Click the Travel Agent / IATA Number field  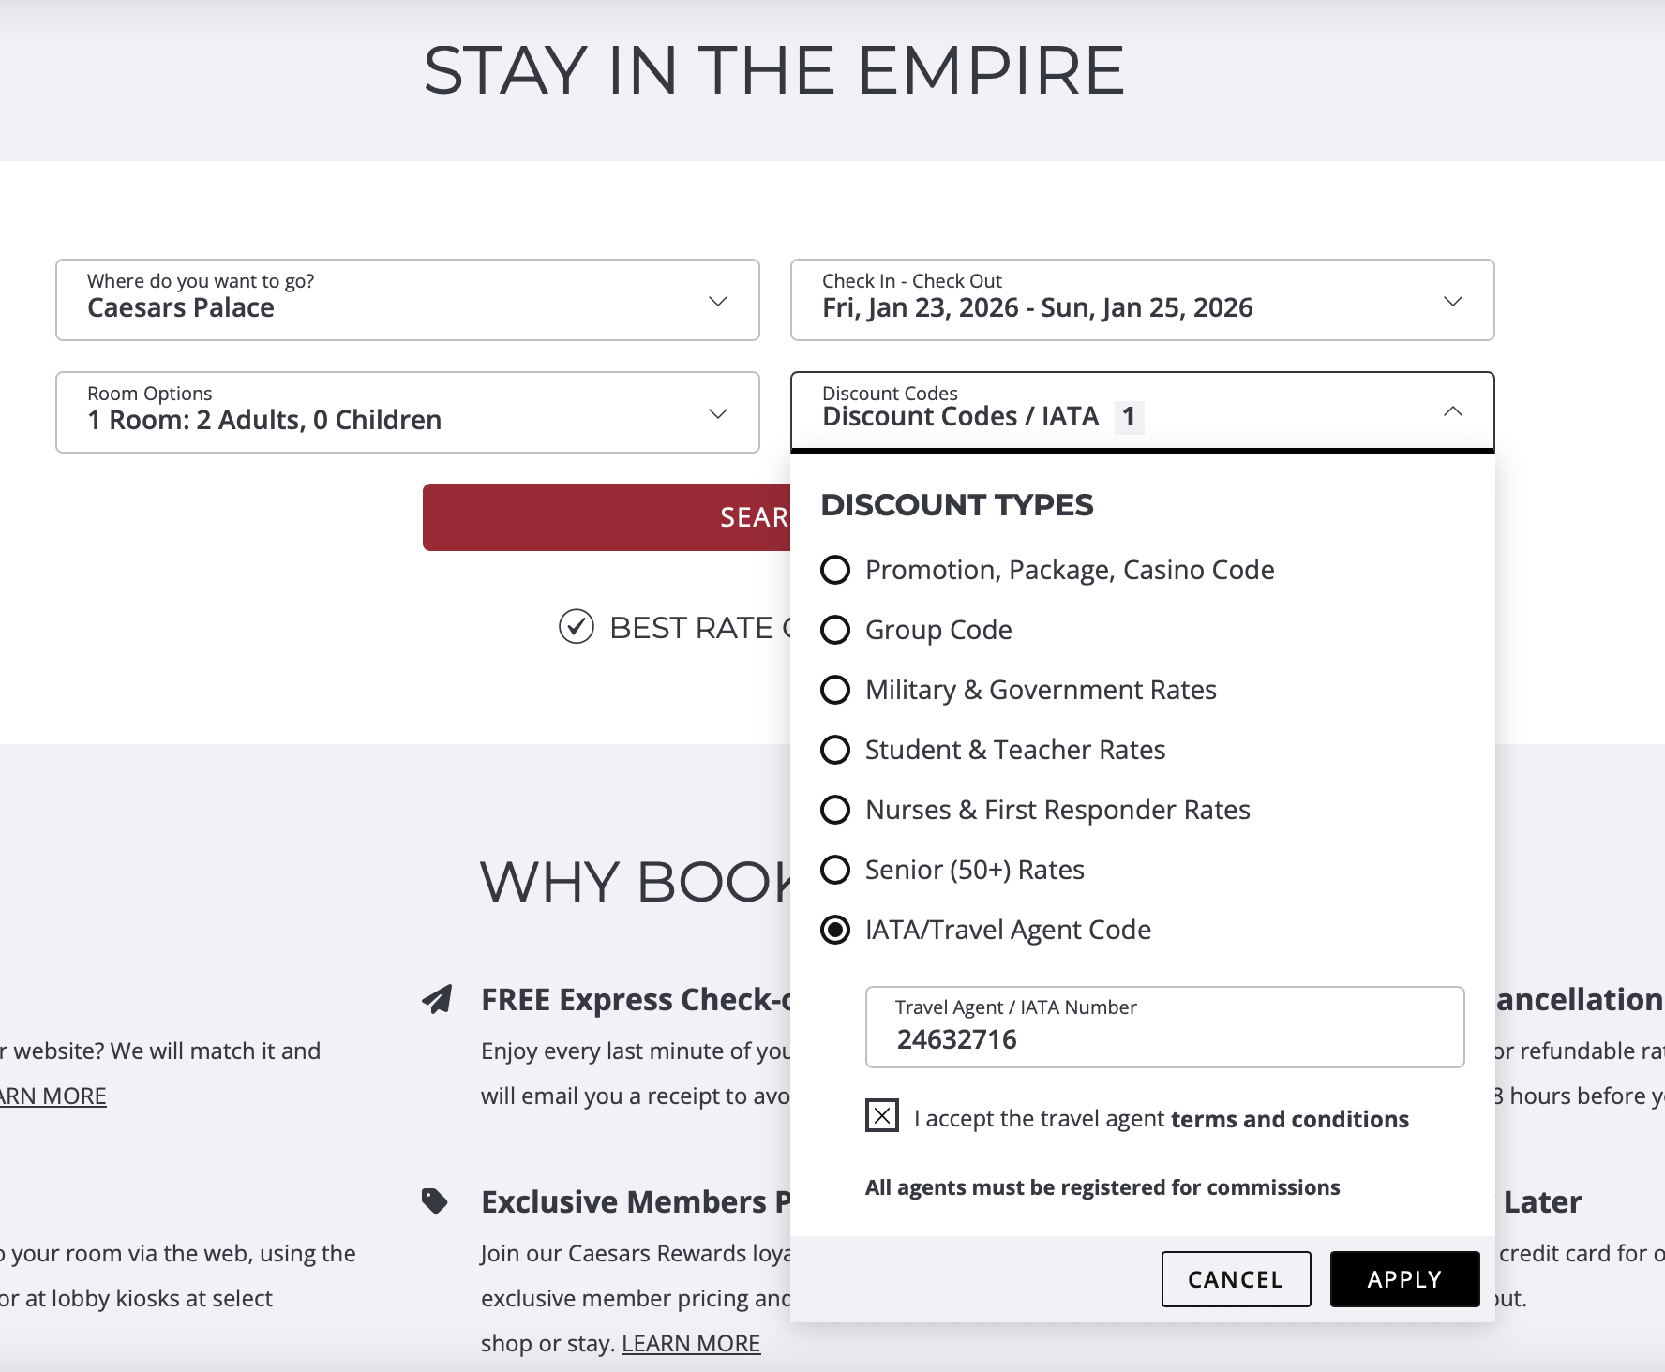(1164, 1028)
